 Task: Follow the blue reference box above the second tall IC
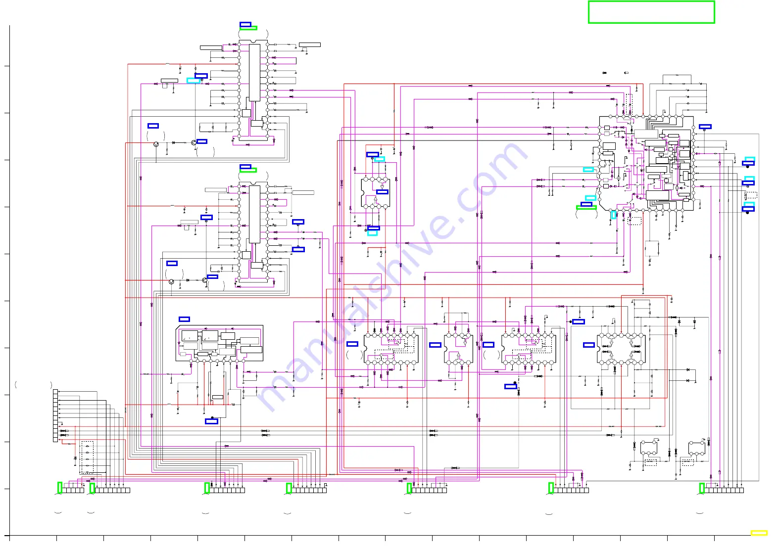pos(245,167)
